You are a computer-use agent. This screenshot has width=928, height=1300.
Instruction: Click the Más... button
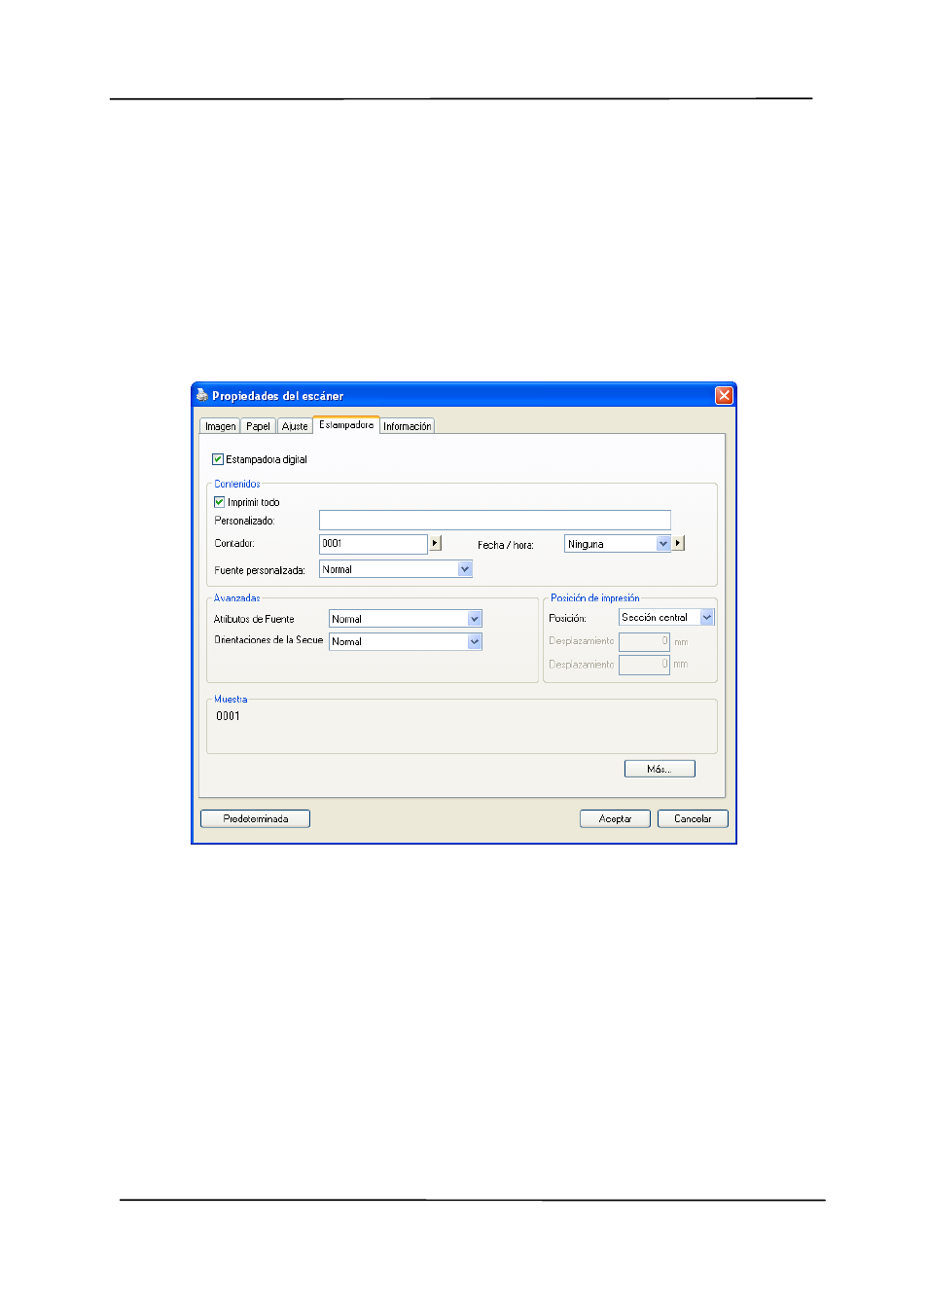660,769
